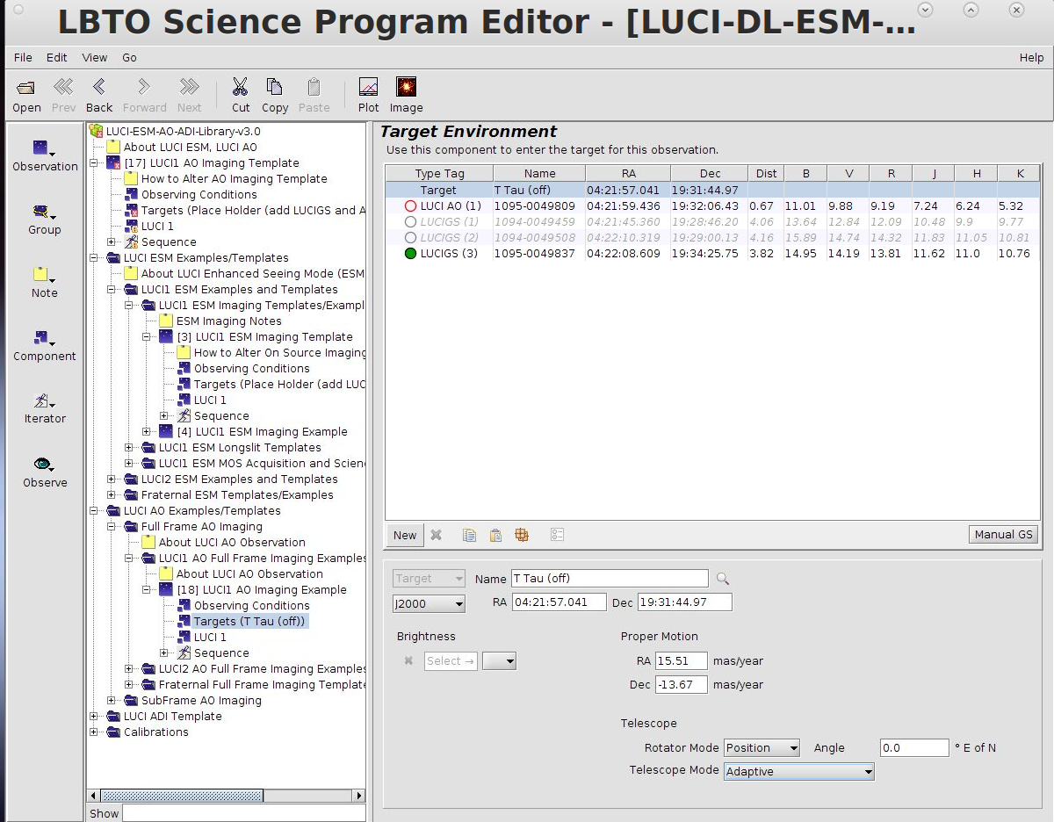The width and height of the screenshot is (1054, 822).
Task: Click the orange grid duplicate icon below table
Action: 522,535
